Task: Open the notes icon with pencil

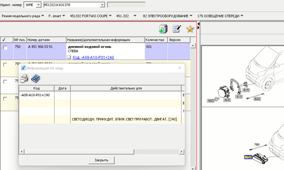Action: pyautogui.click(x=177, y=29)
